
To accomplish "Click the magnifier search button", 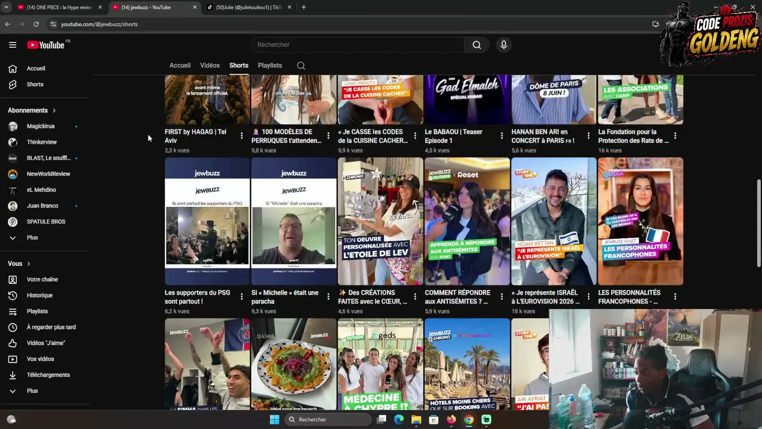I will click(x=477, y=45).
